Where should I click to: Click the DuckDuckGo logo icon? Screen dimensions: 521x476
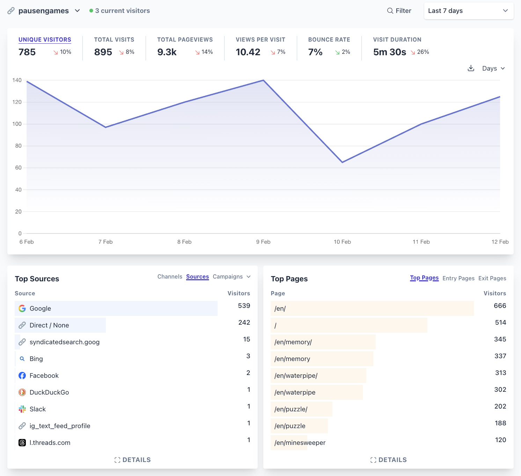22,392
